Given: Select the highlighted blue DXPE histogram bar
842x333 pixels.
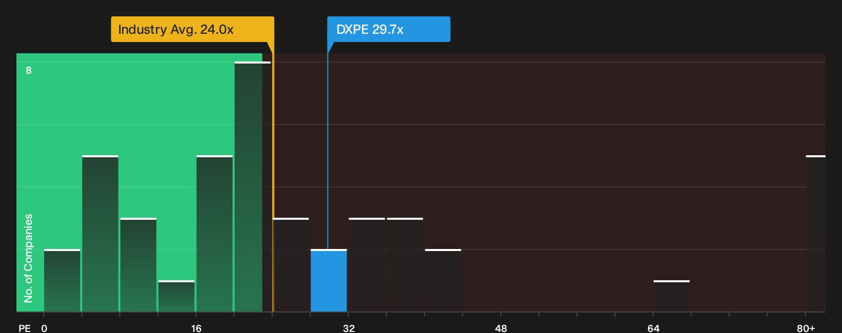Looking at the screenshot, I should pyautogui.click(x=329, y=280).
